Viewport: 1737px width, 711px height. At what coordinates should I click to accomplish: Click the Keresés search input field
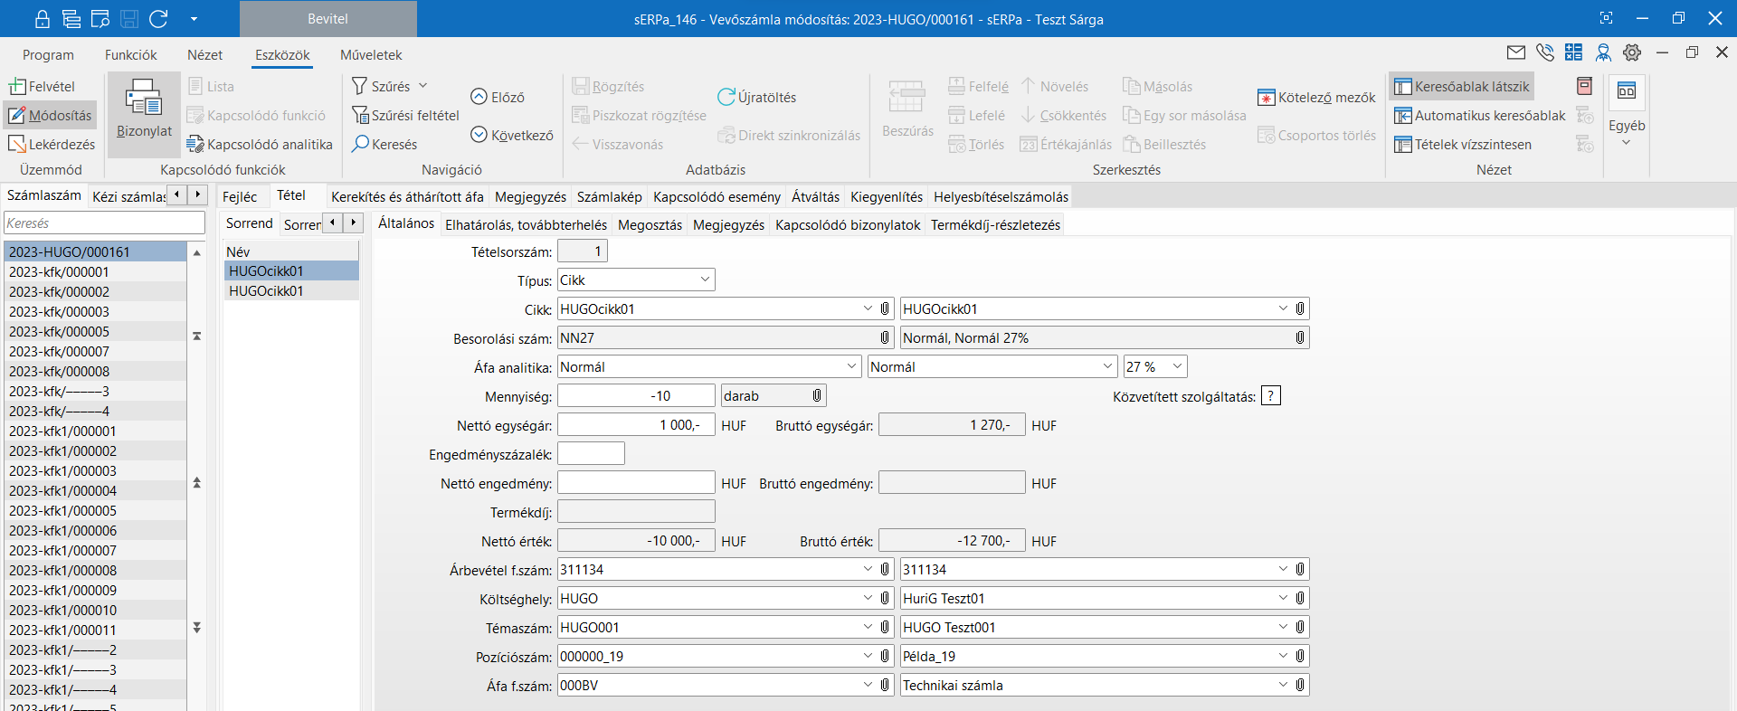(x=104, y=223)
